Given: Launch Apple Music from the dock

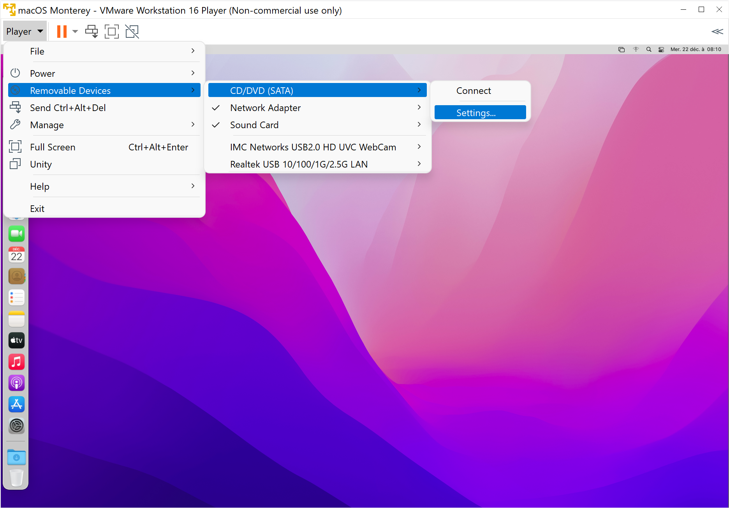Looking at the screenshot, I should [16, 362].
